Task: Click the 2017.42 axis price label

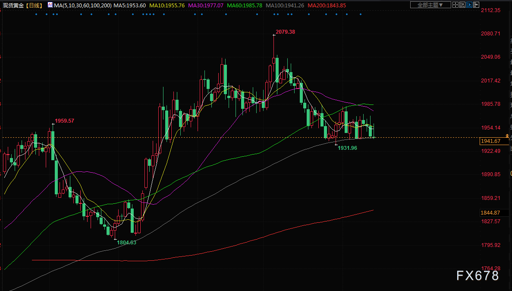Action: coord(490,80)
